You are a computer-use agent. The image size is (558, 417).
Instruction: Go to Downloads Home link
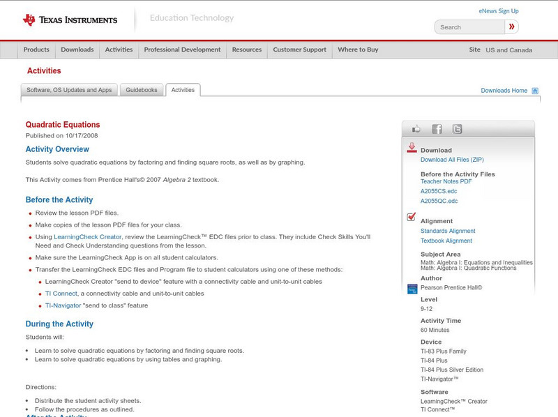tap(504, 91)
